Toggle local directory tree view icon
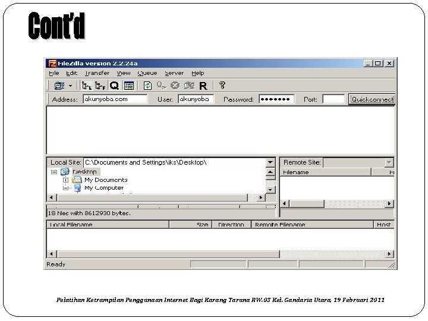428x321 pixels. pos(87,86)
